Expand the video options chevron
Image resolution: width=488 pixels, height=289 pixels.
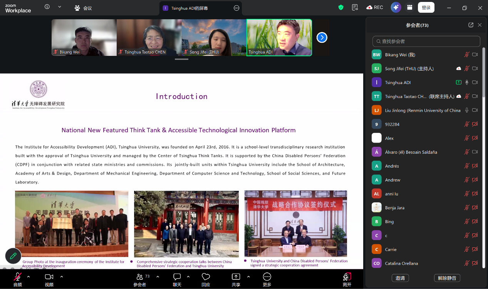pyautogui.click(x=62, y=277)
